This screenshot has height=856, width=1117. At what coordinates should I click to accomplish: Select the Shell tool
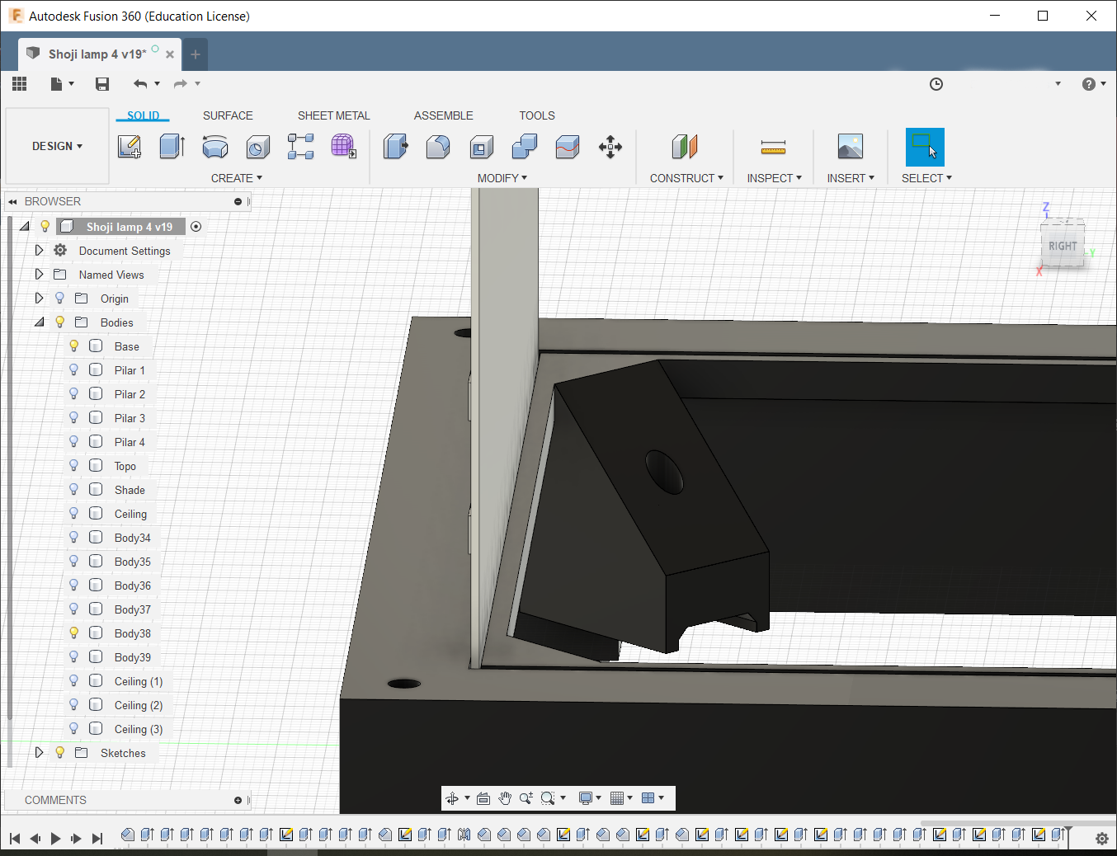482,147
